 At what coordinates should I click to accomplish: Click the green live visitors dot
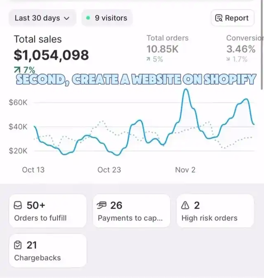coord(88,18)
